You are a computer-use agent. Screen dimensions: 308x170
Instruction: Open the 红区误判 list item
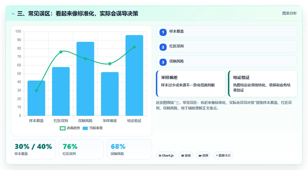(x=227, y=46)
